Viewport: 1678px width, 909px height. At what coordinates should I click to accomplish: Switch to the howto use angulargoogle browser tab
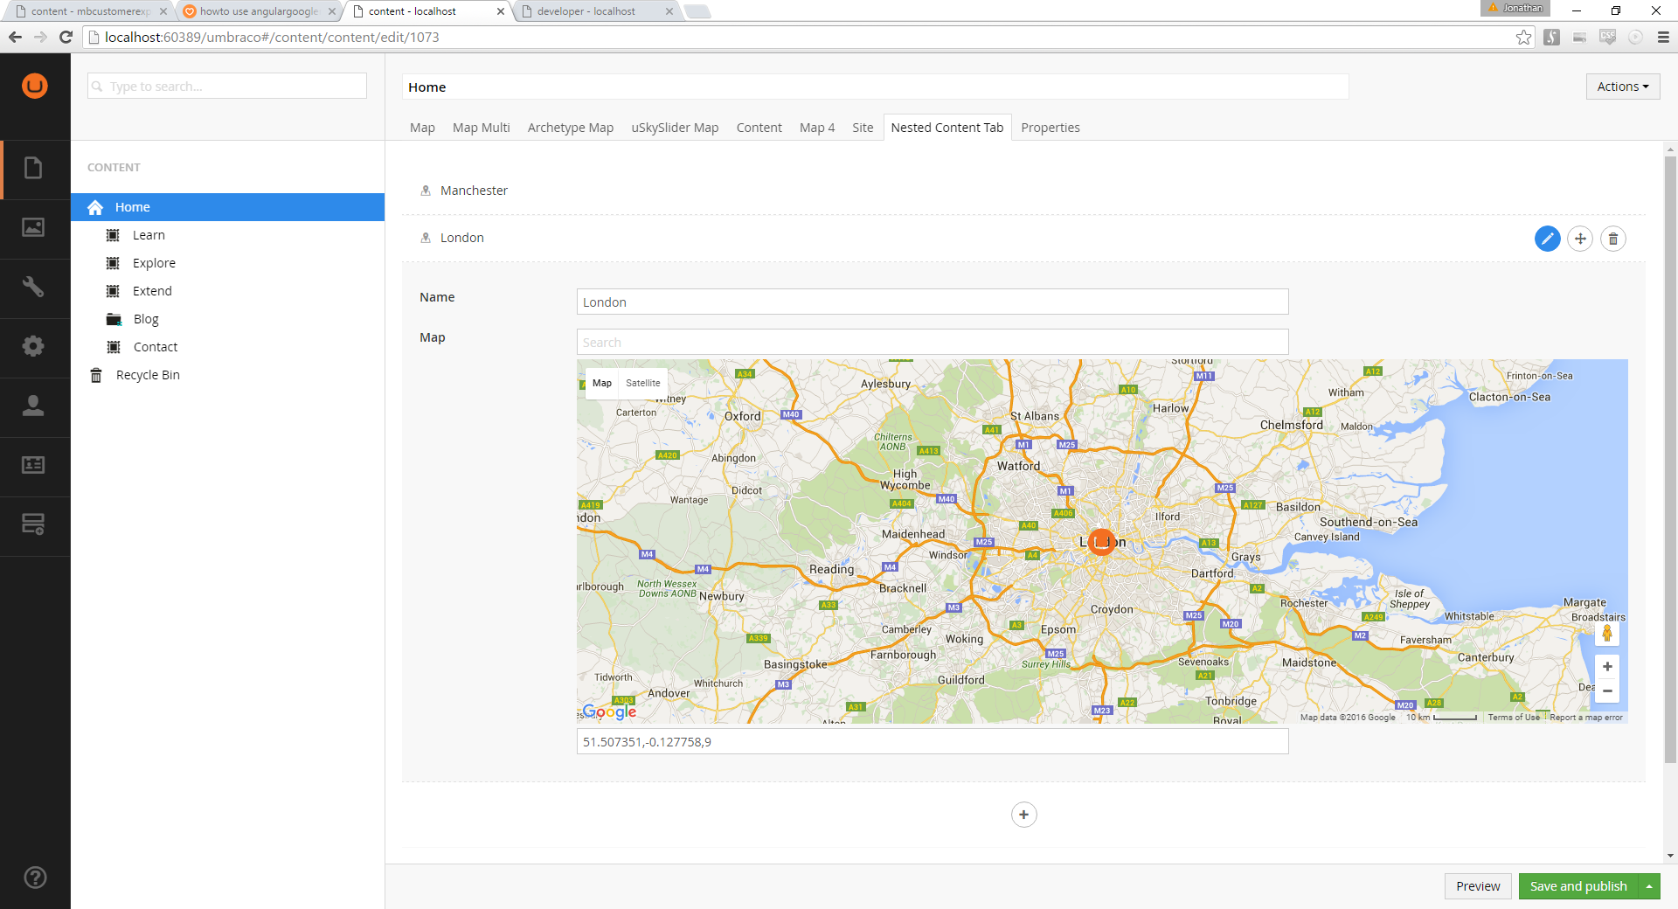258,11
